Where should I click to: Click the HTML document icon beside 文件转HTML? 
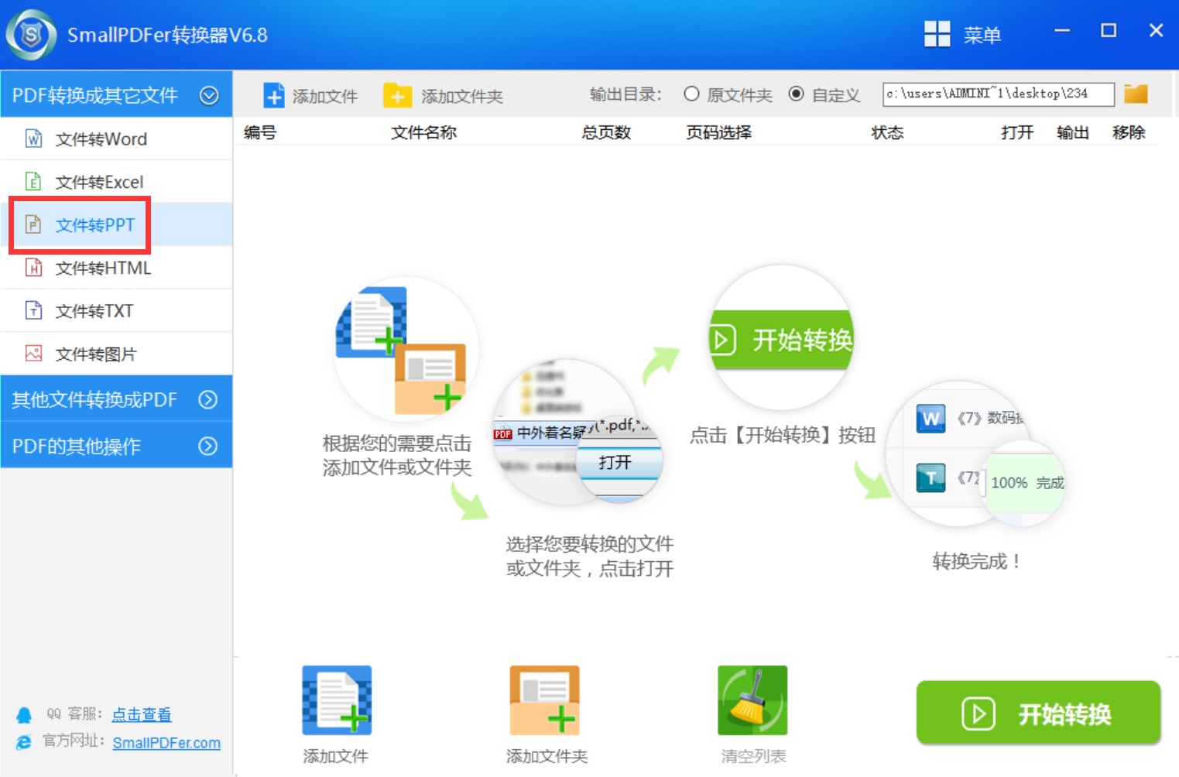[33, 268]
